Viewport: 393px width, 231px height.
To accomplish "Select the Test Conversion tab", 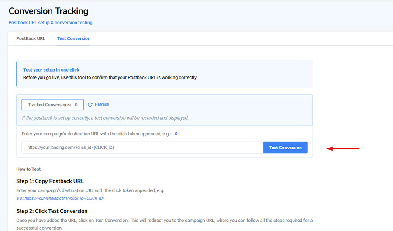I will (73, 38).
